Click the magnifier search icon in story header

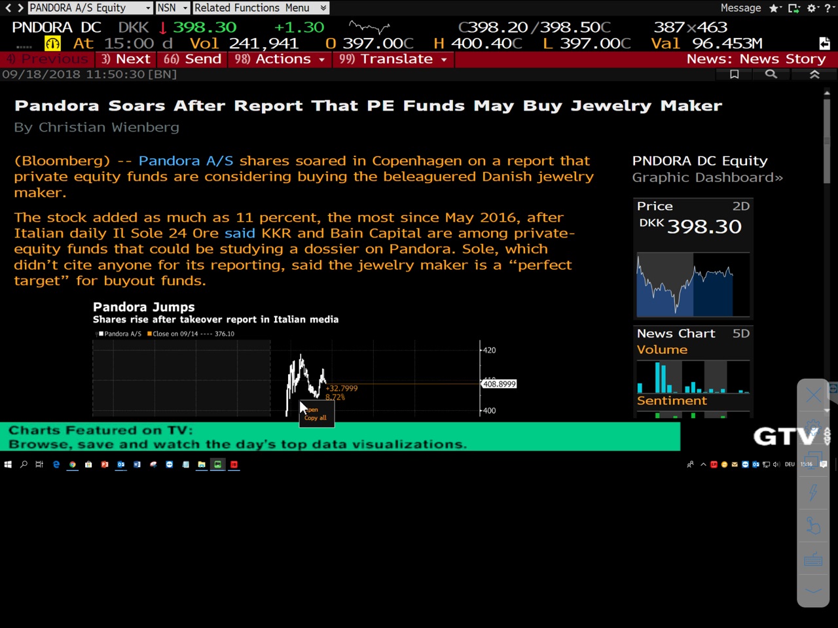click(x=771, y=75)
